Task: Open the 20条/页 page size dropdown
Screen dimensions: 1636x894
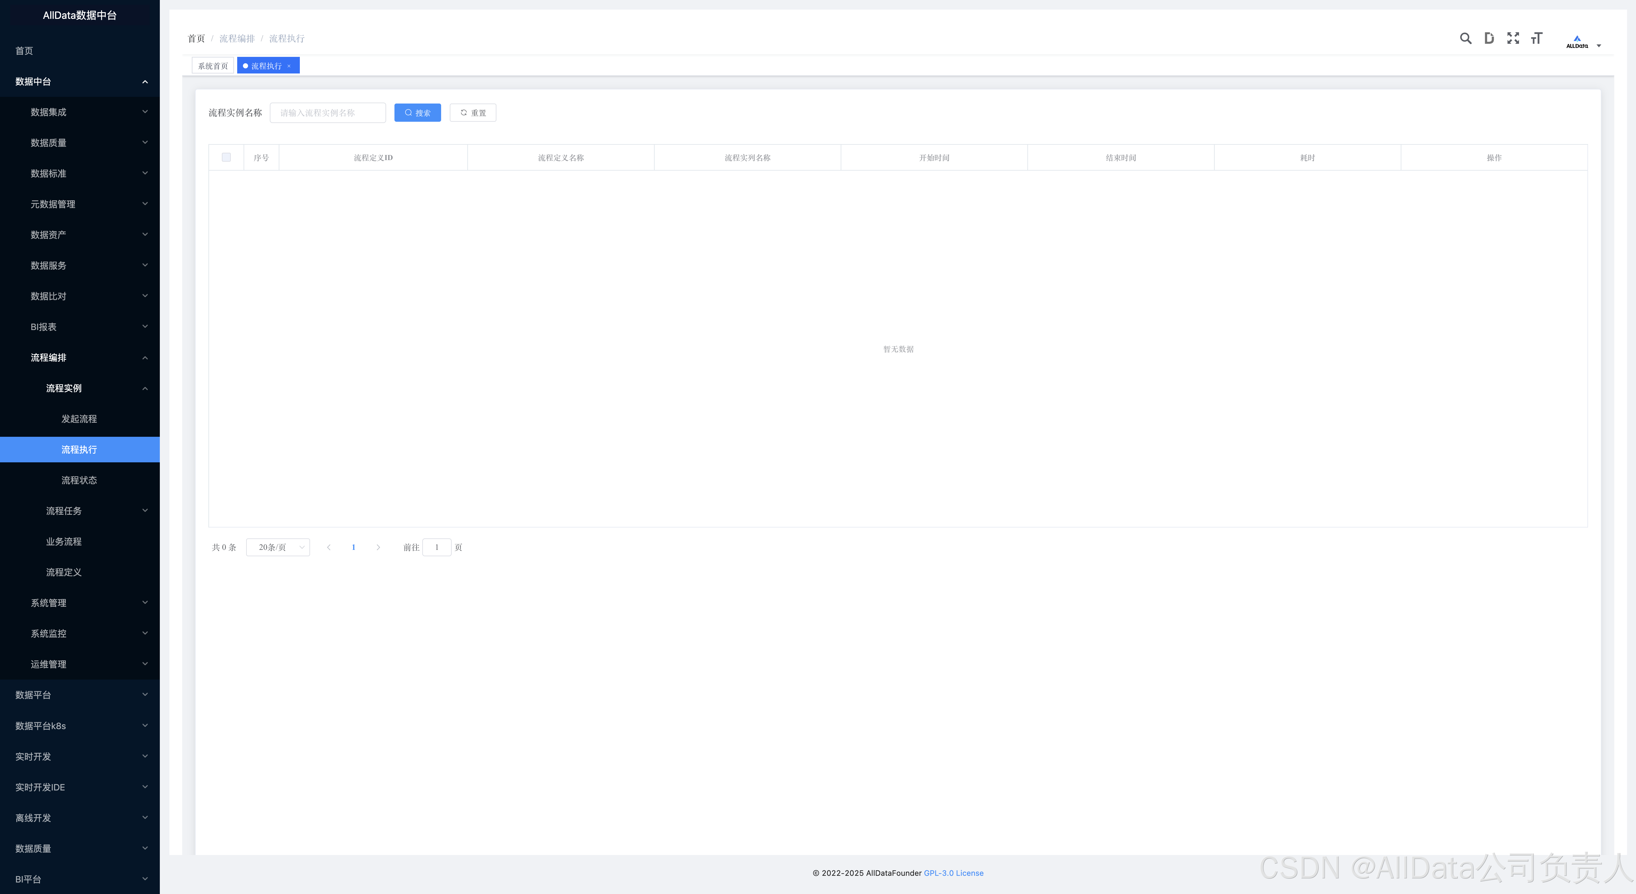Action: (277, 547)
